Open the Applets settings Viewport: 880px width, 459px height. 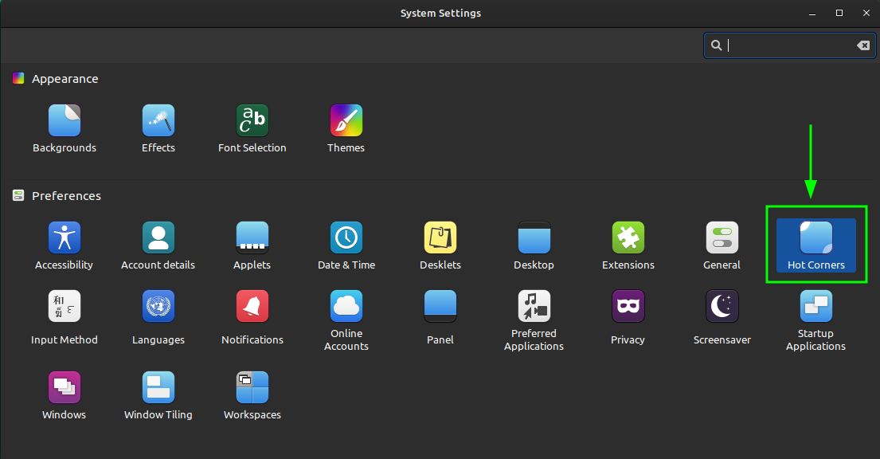pos(252,244)
